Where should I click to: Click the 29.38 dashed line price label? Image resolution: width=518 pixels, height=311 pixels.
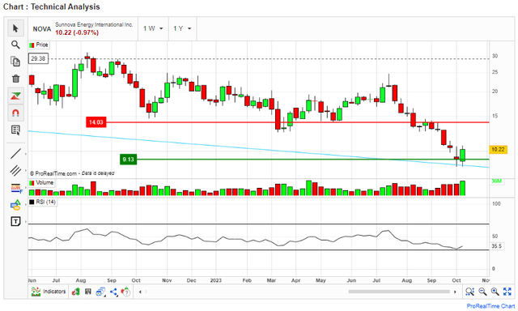(38, 58)
